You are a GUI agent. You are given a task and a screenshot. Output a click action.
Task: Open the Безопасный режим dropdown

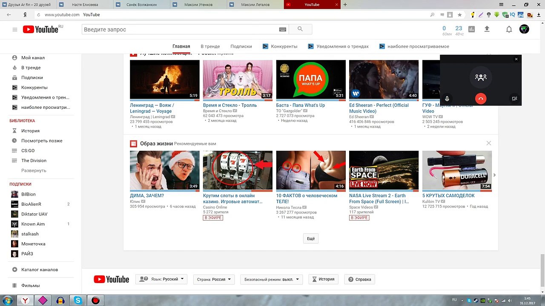click(271, 279)
